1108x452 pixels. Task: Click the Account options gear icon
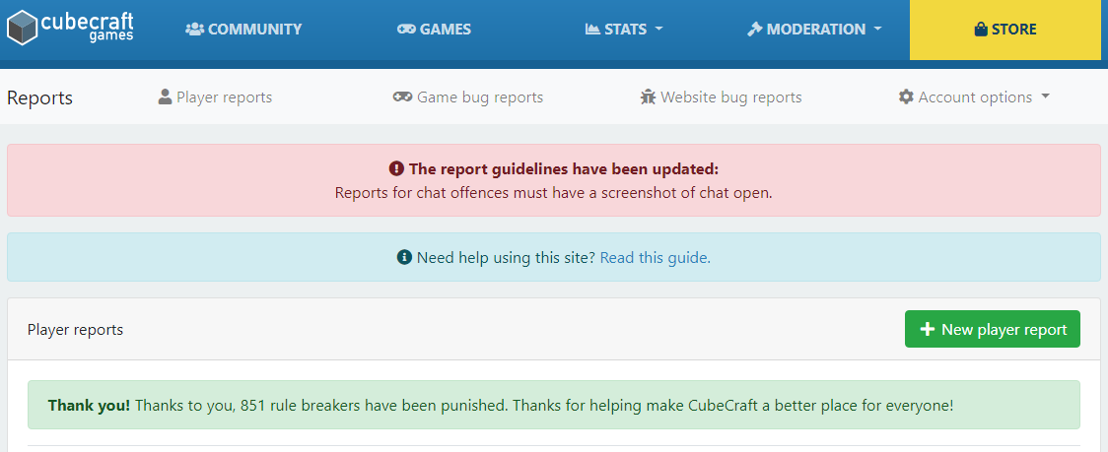tap(906, 97)
